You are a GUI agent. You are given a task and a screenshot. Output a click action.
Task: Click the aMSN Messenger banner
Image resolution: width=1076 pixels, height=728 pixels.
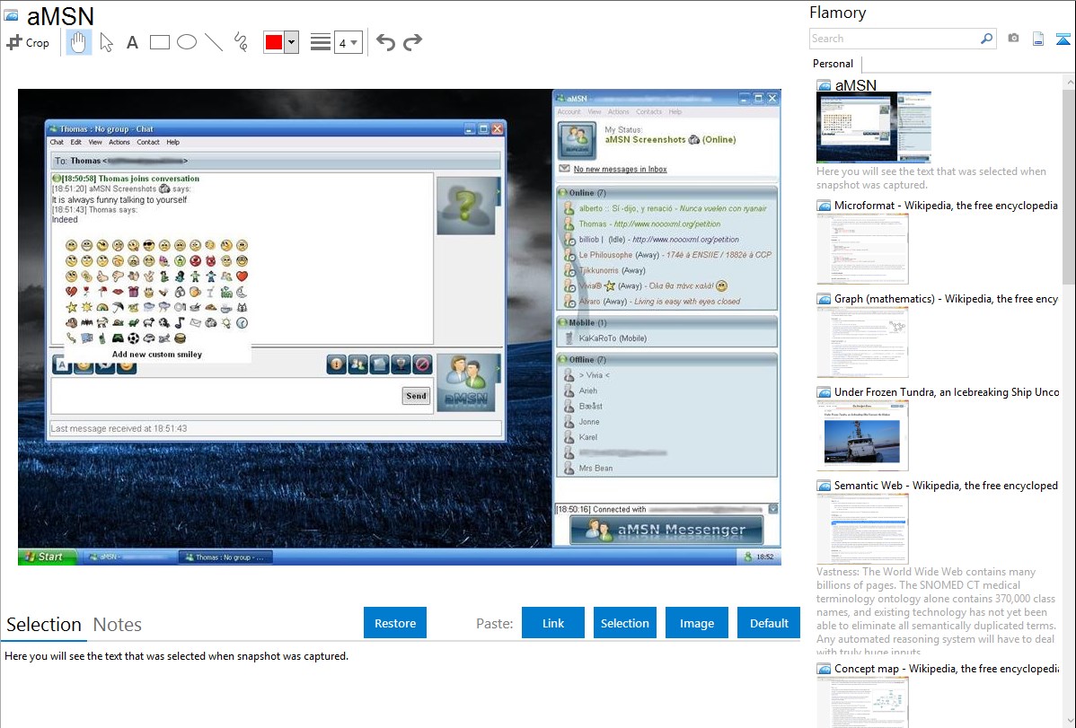point(666,530)
